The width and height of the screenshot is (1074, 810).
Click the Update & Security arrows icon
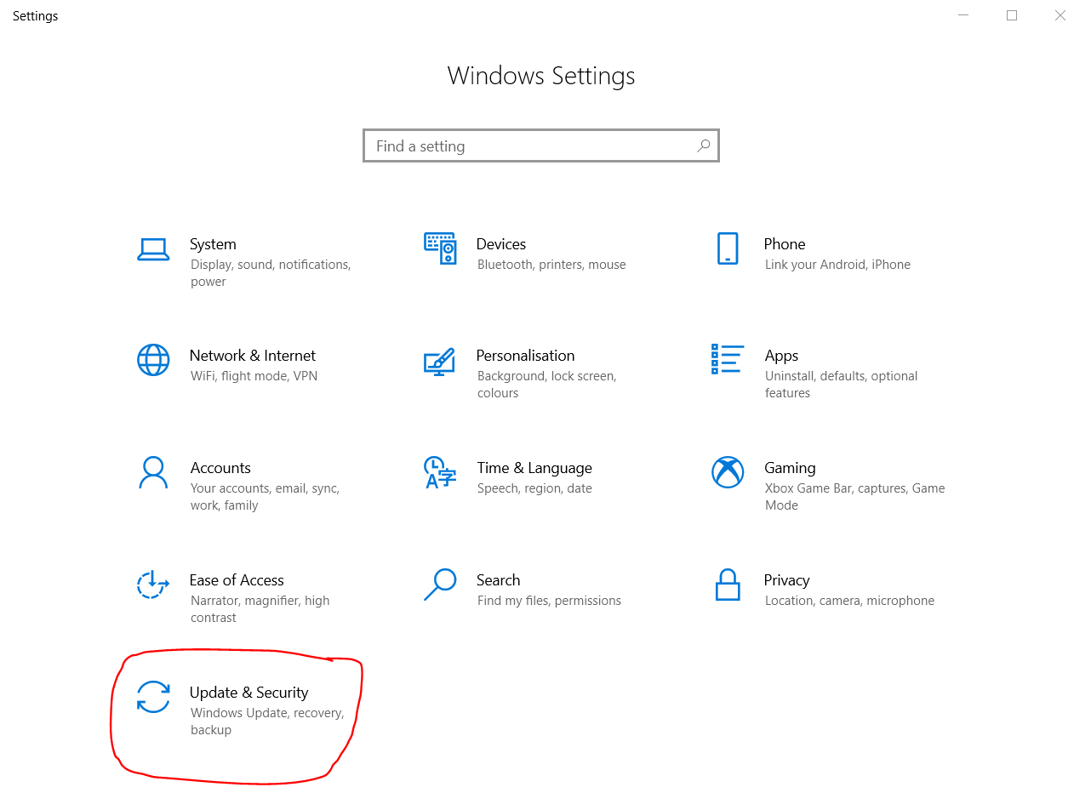click(153, 697)
